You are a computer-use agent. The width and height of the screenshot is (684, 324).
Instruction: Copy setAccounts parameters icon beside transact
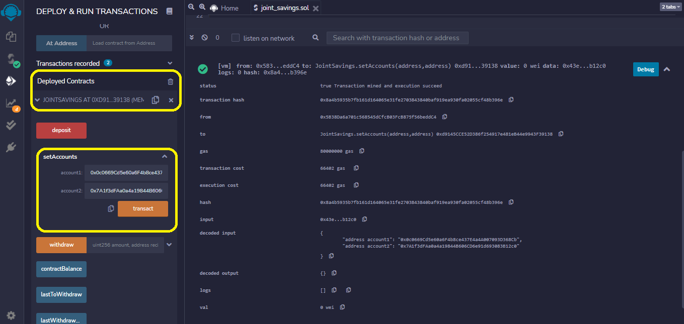point(111,208)
